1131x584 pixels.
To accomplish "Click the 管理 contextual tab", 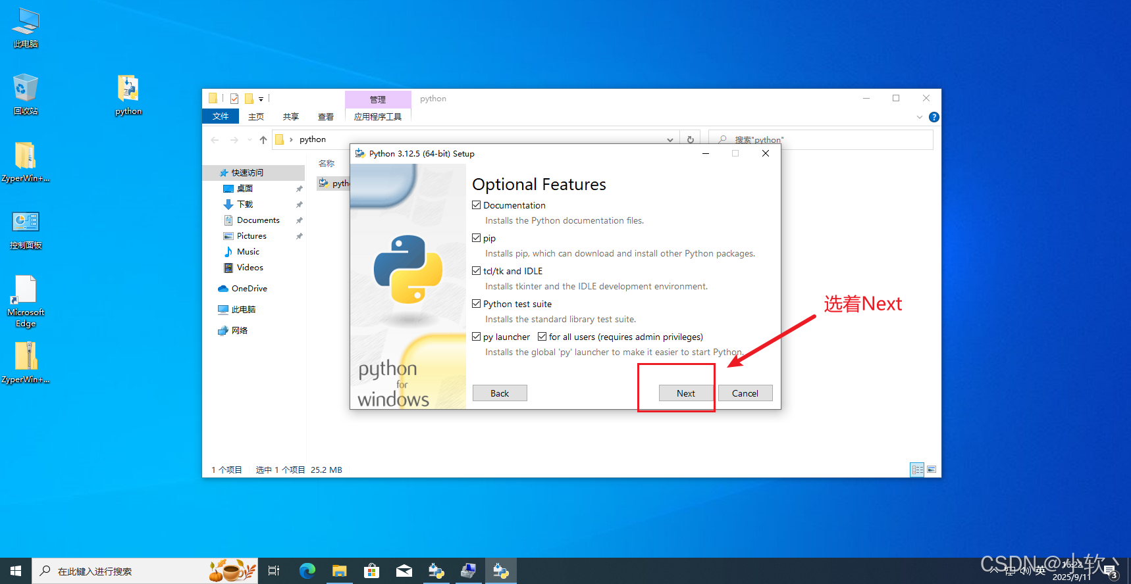I will pos(378,99).
